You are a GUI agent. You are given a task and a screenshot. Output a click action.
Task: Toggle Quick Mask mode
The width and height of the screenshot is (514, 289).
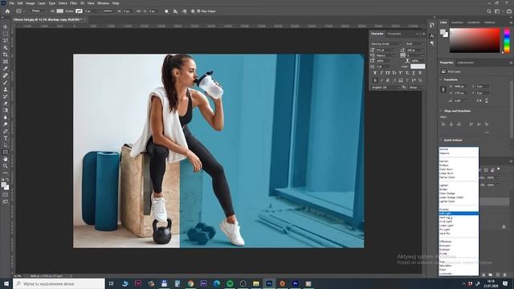point(6,195)
